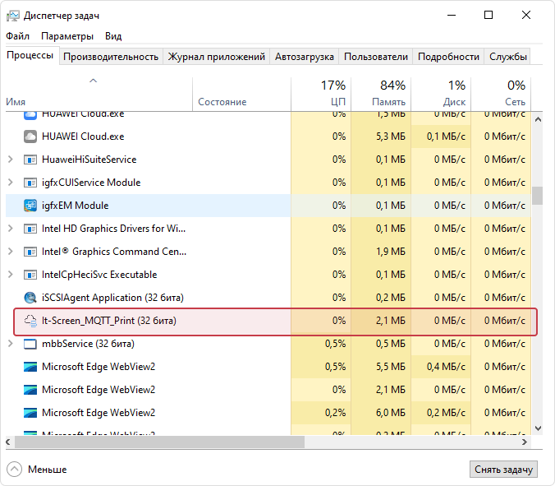
Task: Expand the igfxCUIService Module entry
Action: [10, 183]
